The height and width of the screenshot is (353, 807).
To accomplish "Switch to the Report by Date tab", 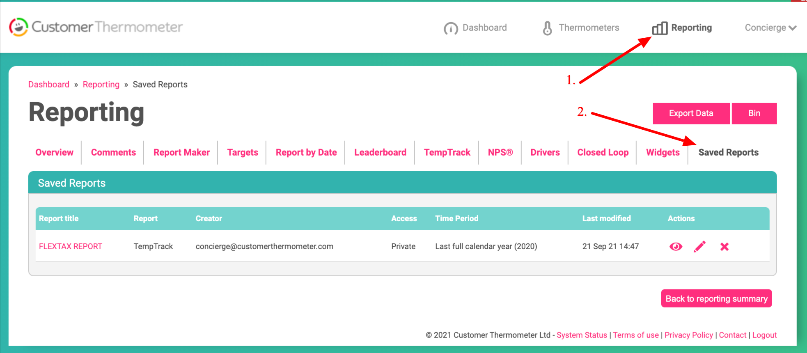I will 306,152.
